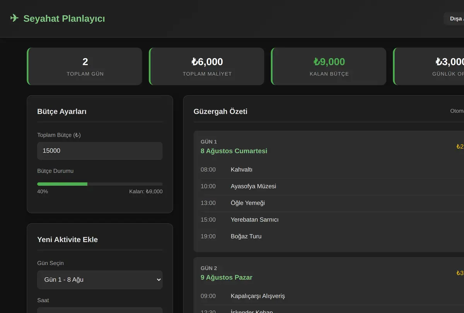The width and height of the screenshot is (464, 313).
Task: Click the Kalan Bütçe stat card
Action: pyautogui.click(x=329, y=66)
